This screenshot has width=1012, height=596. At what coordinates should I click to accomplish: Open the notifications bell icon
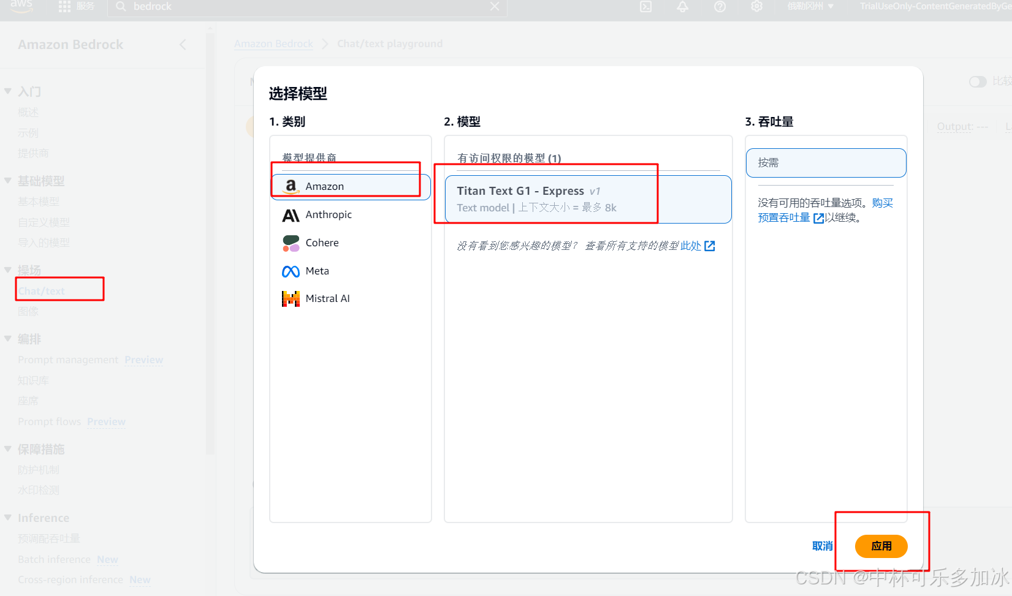(682, 6)
